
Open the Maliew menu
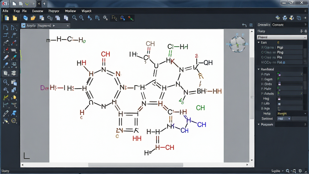pos(70,11)
